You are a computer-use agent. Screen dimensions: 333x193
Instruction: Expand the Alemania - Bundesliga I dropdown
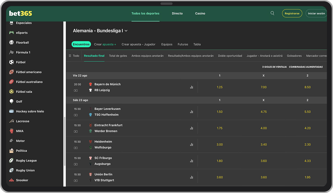tap(100, 31)
